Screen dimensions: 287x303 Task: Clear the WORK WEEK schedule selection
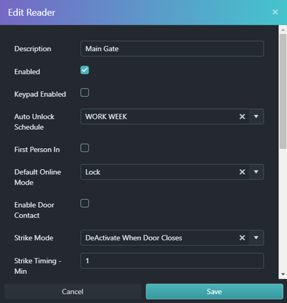(x=242, y=116)
